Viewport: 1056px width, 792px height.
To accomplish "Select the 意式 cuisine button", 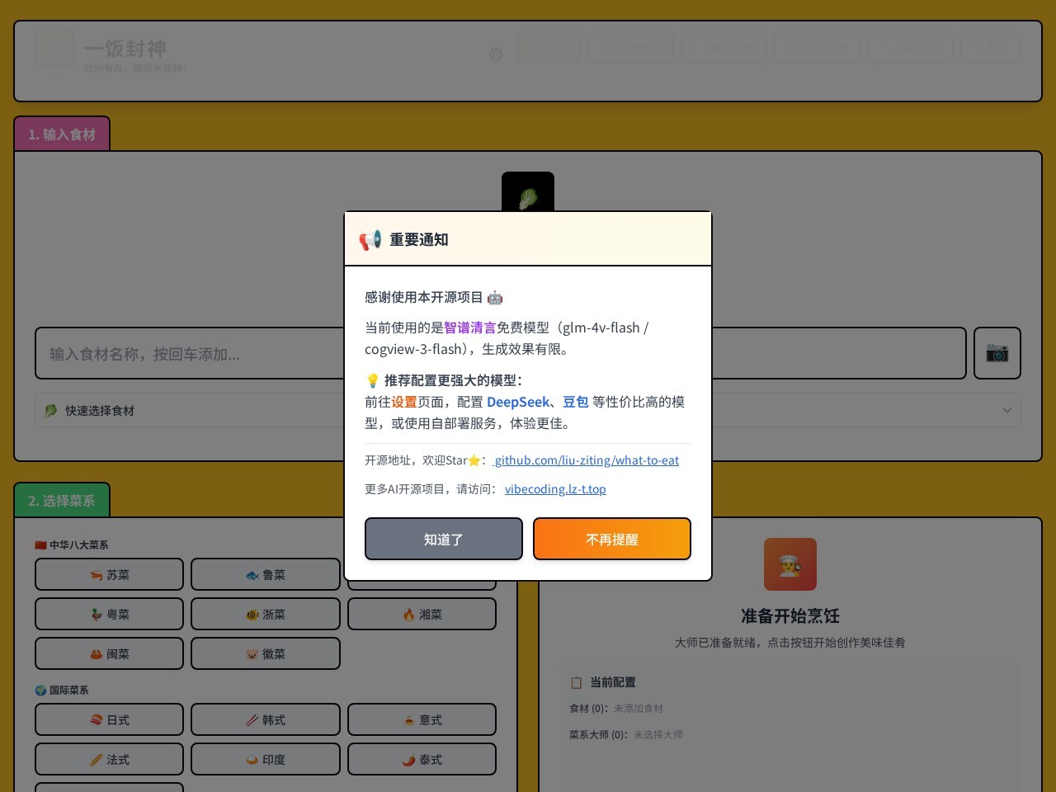I will [x=422, y=719].
